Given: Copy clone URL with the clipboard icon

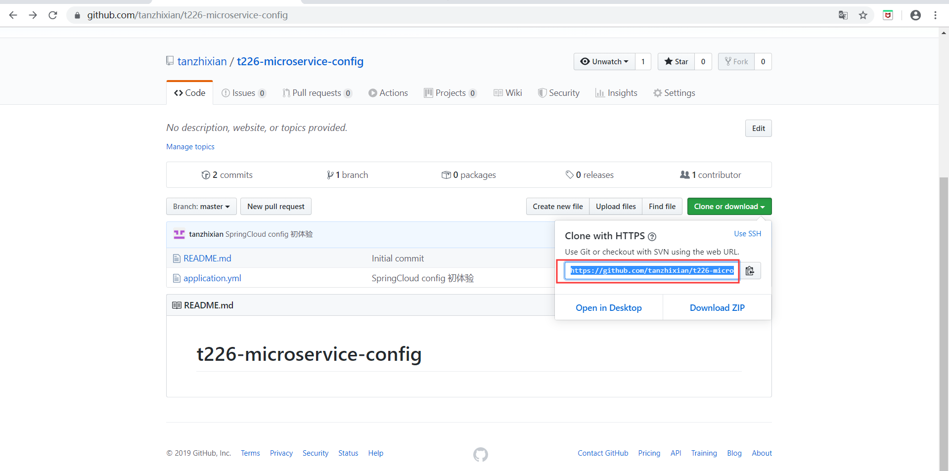Looking at the screenshot, I should pyautogui.click(x=750, y=271).
